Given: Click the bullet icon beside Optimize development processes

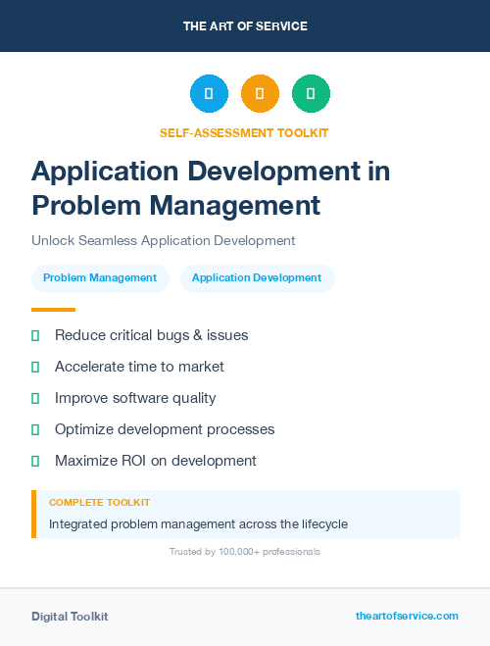Looking at the screenshot, I should [x=35, y=429].
